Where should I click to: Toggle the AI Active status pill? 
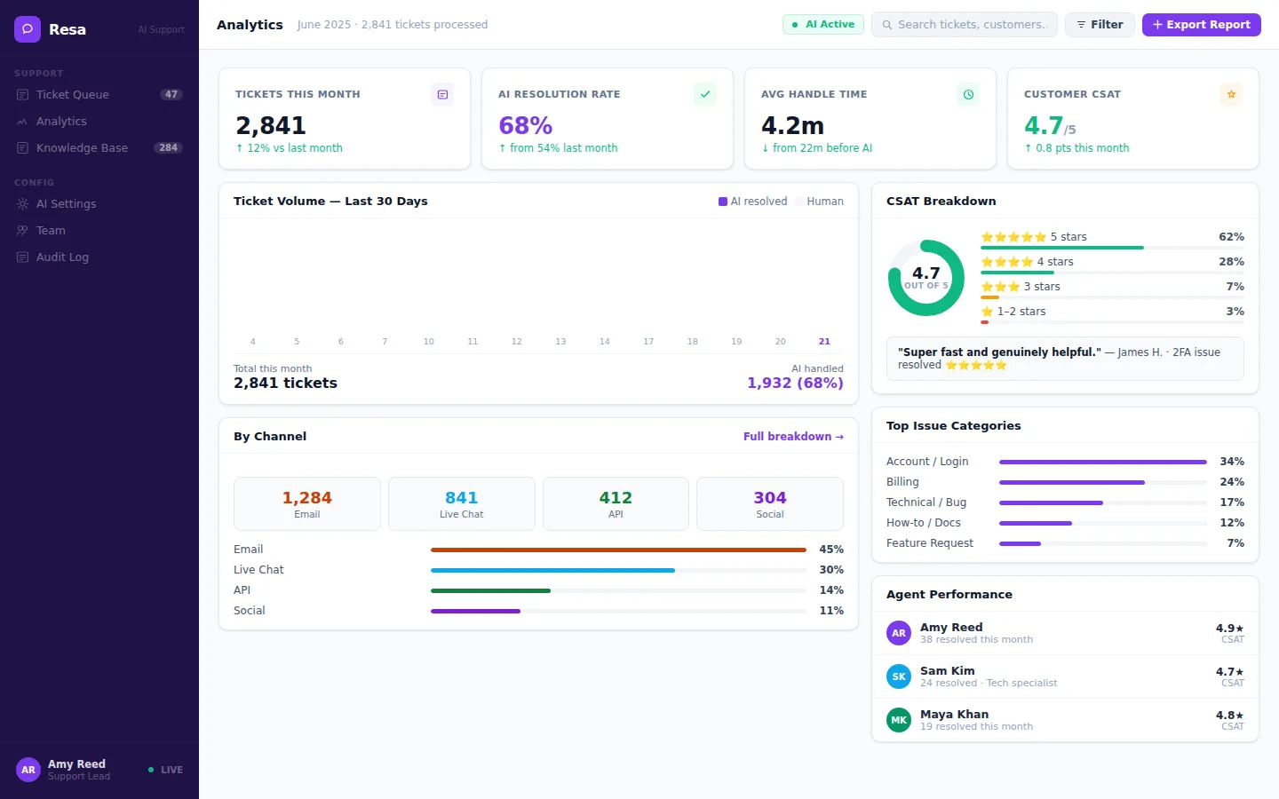tap(823, 25)
